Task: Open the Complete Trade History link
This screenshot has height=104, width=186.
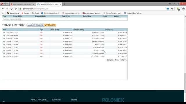Action: 117,60
